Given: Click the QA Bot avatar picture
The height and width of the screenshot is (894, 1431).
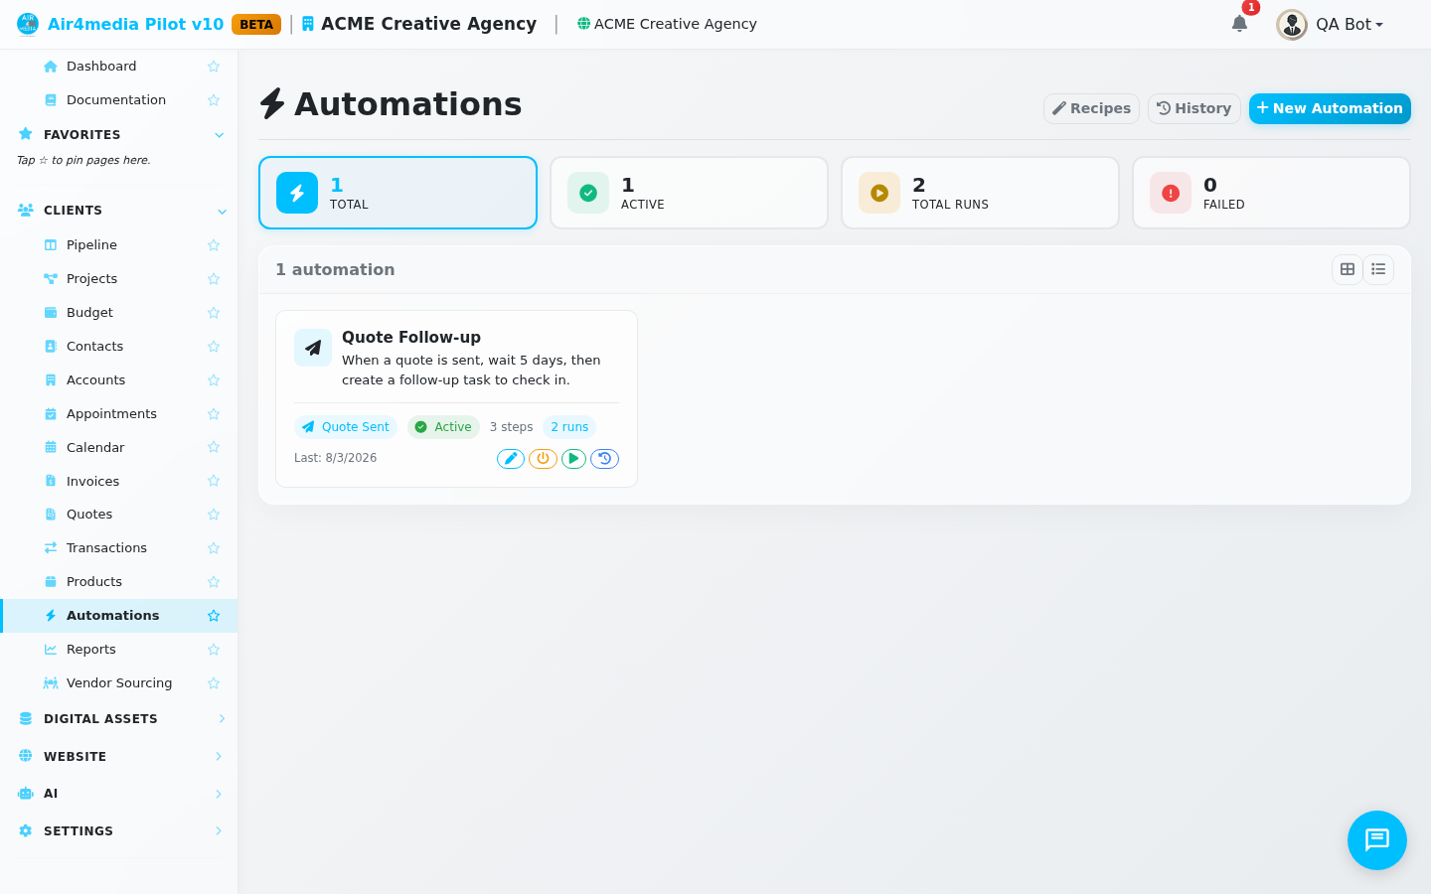Looking at the screenshot, I should [x=1292, y=25].
